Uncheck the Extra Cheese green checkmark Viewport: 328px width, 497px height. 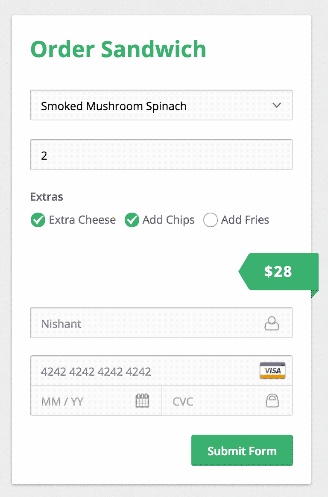[38, 220]
